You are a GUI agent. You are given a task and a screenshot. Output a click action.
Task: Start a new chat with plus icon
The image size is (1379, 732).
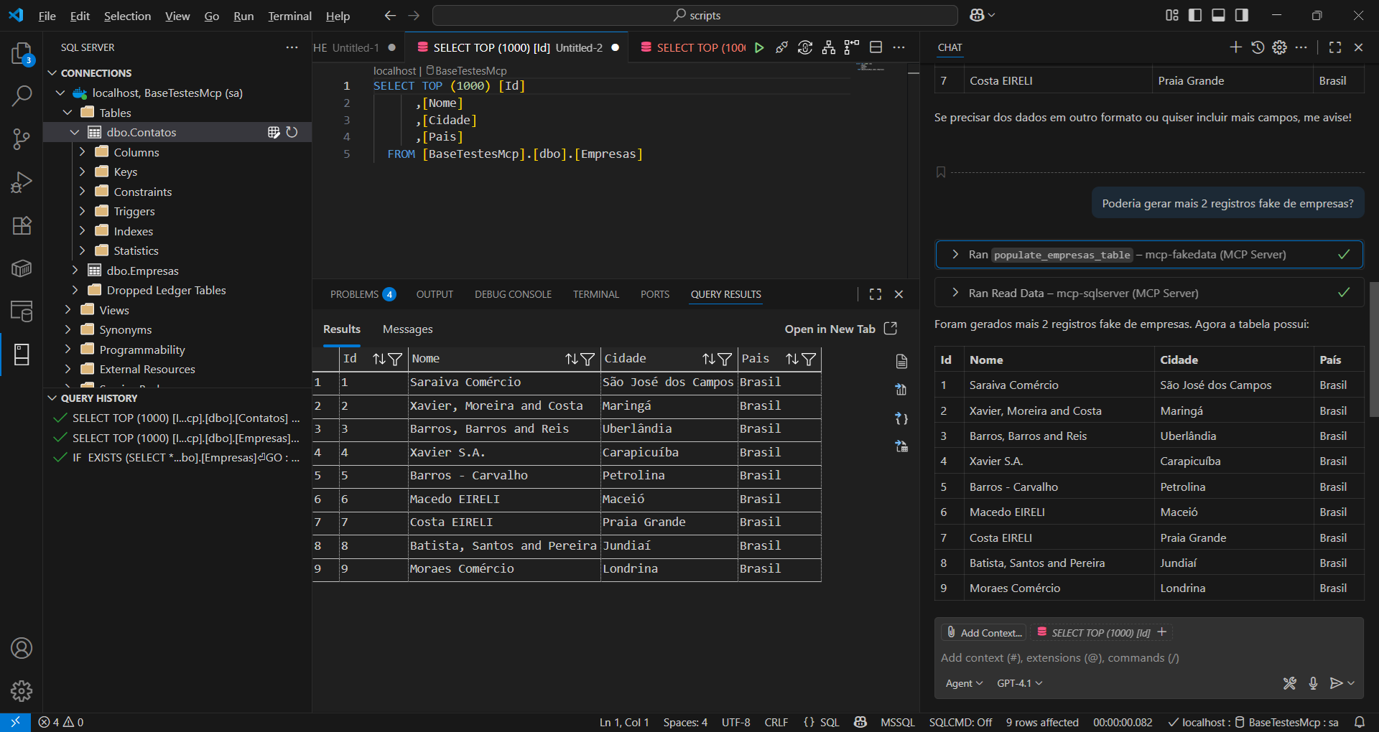point(1235,47)
